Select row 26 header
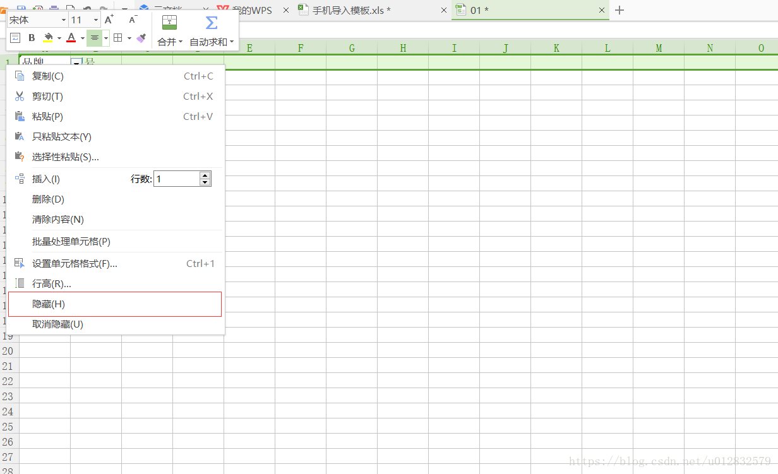The height and width of the screenshot is (474, 778). [x=9, y=442]
